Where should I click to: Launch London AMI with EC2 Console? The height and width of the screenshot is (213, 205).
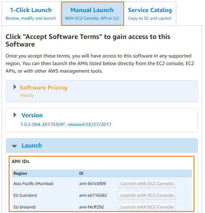(x=147, y=195)
